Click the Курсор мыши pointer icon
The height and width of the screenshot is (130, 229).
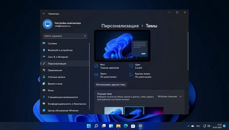point(131,75)
